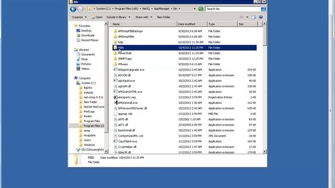335x188 pixels.
Task: Open the view options dropdown arrow
Action: [x=247, y=17]
